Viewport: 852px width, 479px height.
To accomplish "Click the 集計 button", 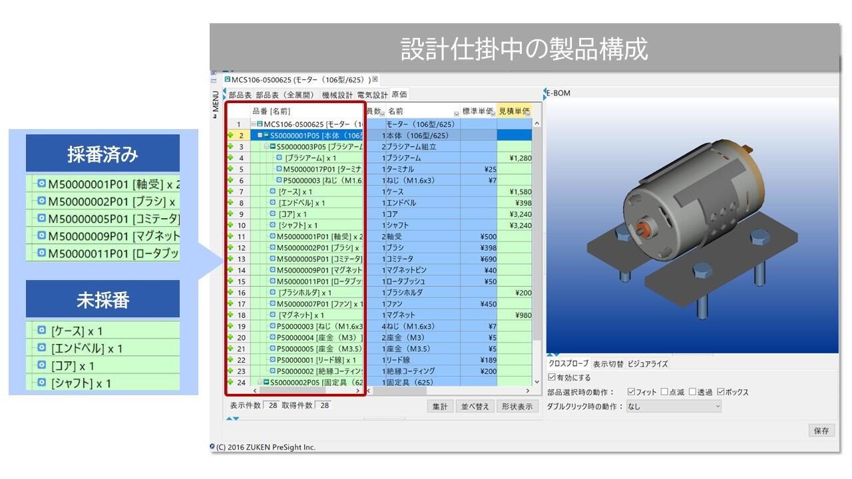I will pos(439,406).
